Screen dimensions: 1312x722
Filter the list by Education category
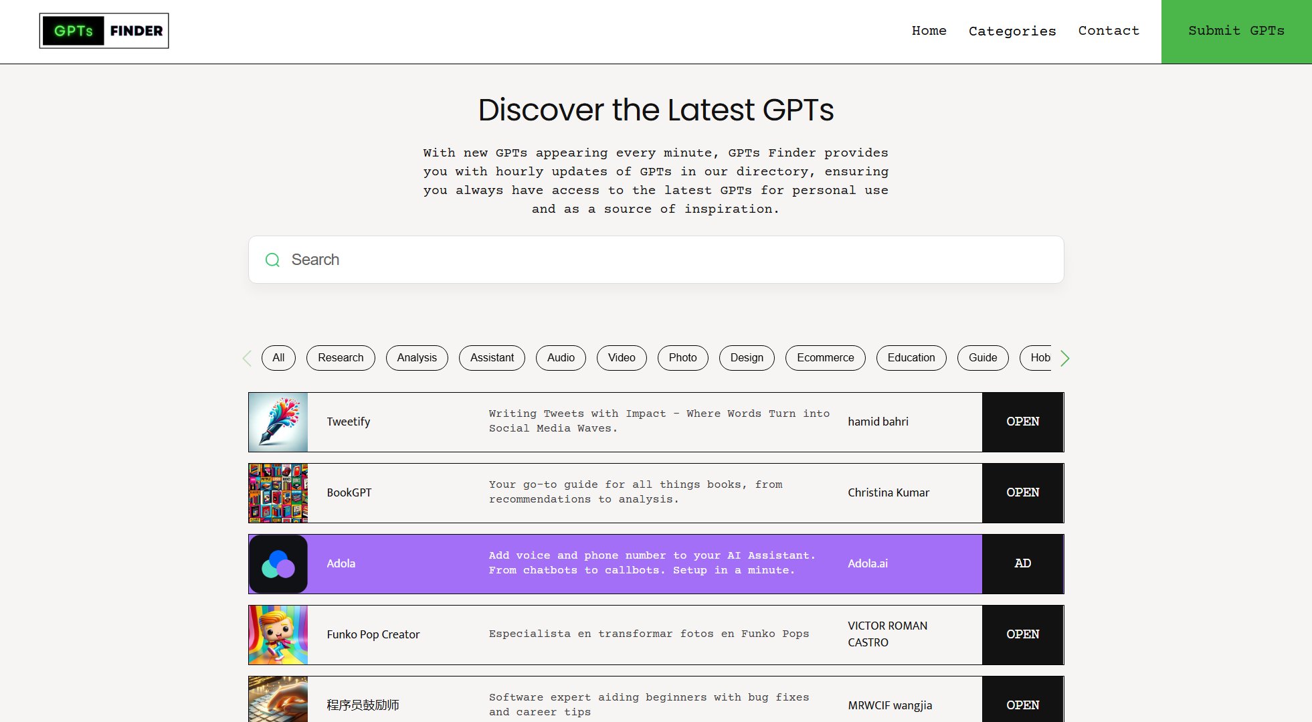(x=911, y=358)
